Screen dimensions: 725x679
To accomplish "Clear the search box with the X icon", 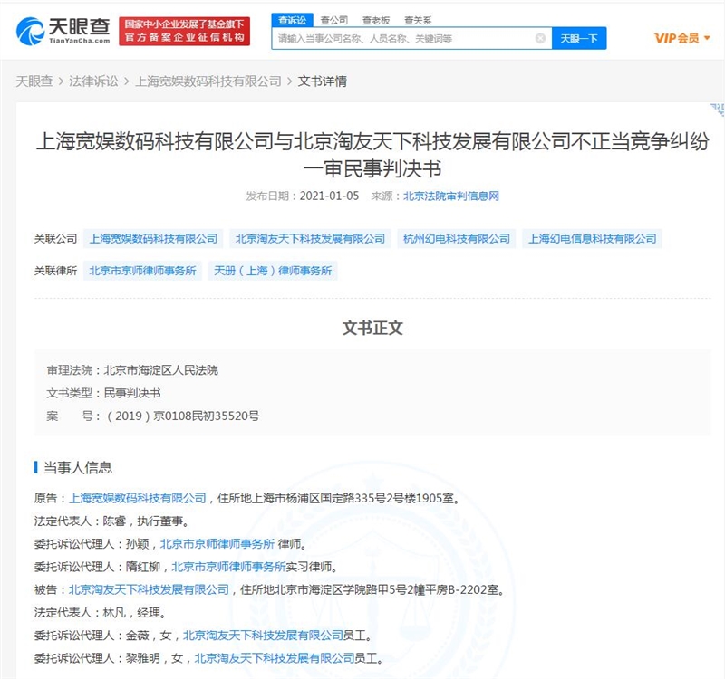I will coord(541,38).
